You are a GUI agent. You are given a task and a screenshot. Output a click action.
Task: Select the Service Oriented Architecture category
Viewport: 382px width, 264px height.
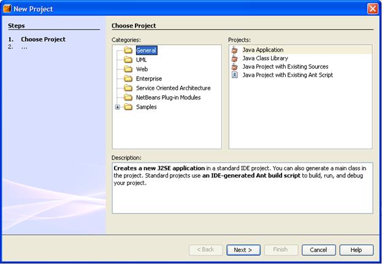173,88
